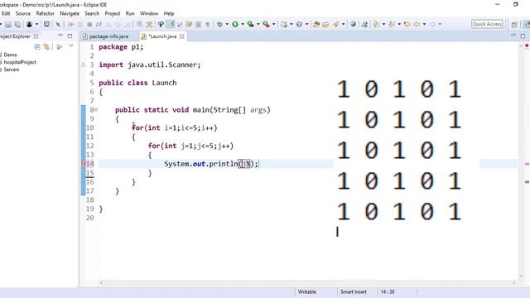Open the Search dropdown arrow
The width and height of the screenshot is (530, 298).
point(344,24)
